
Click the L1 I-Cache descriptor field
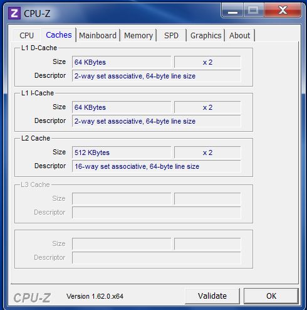point(156,121)
